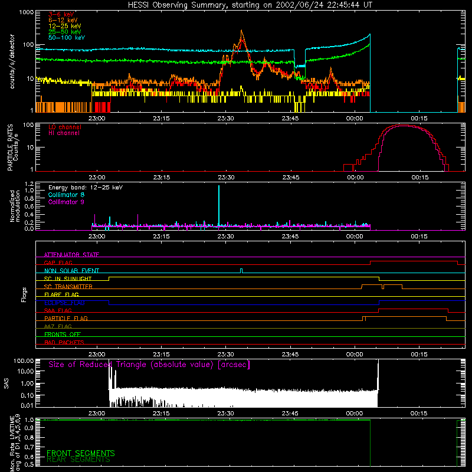Select the FLARE FLAG label

pos(61,294)
